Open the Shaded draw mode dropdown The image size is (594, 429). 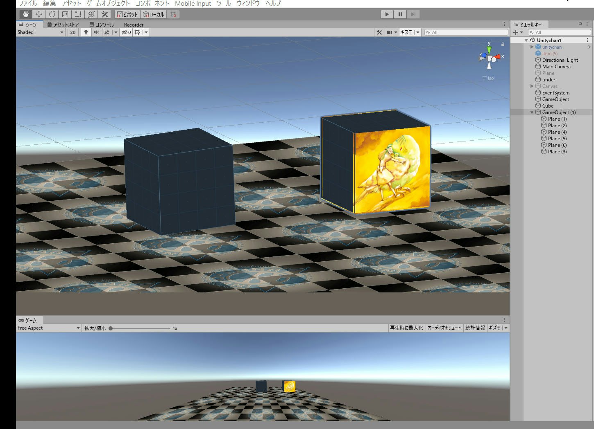(x=41, y=32)
